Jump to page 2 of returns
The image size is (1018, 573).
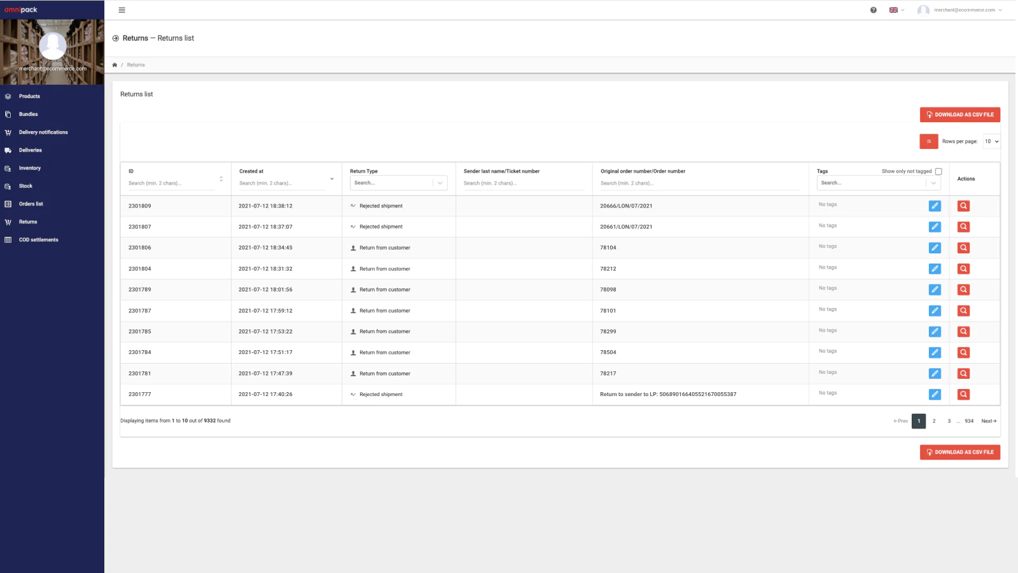(933, 421)
